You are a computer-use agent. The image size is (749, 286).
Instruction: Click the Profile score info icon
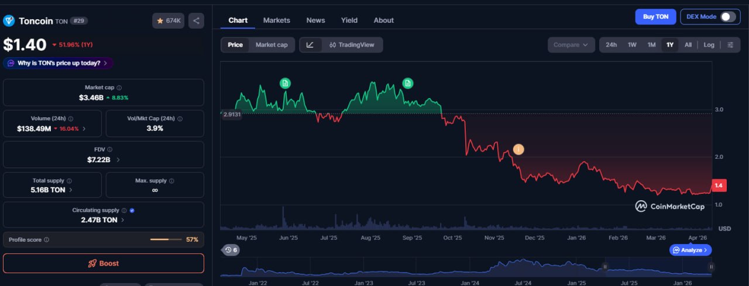(47, 240)
